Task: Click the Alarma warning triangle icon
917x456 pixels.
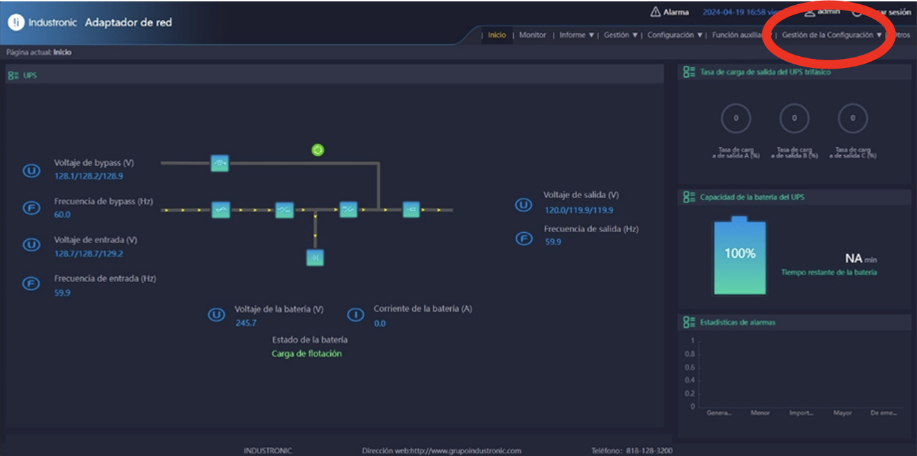Action: [655, 12]
